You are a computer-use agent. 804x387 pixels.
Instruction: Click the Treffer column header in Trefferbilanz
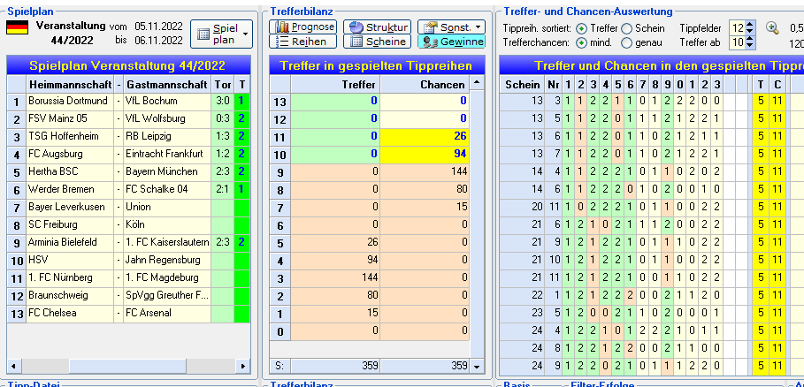335,85
